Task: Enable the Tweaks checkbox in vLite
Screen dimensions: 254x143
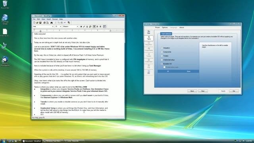Action: pos(162,56)
